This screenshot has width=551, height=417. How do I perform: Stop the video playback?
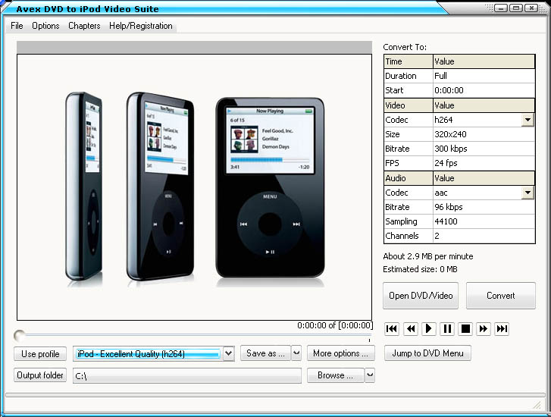[465, 329]
